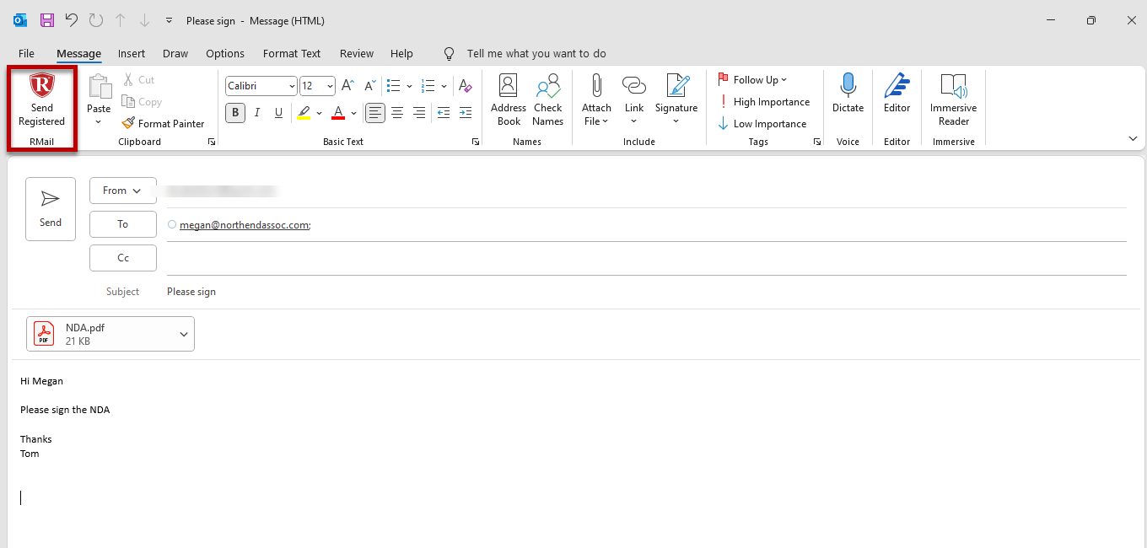
Task: Open the Format Text ribbon tab
Action: [291, 53]
